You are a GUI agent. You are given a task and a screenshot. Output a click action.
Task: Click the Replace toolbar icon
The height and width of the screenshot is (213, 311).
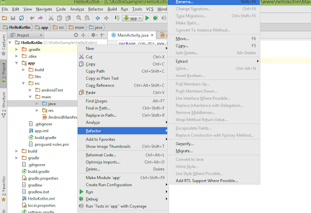tap(87, 18)
